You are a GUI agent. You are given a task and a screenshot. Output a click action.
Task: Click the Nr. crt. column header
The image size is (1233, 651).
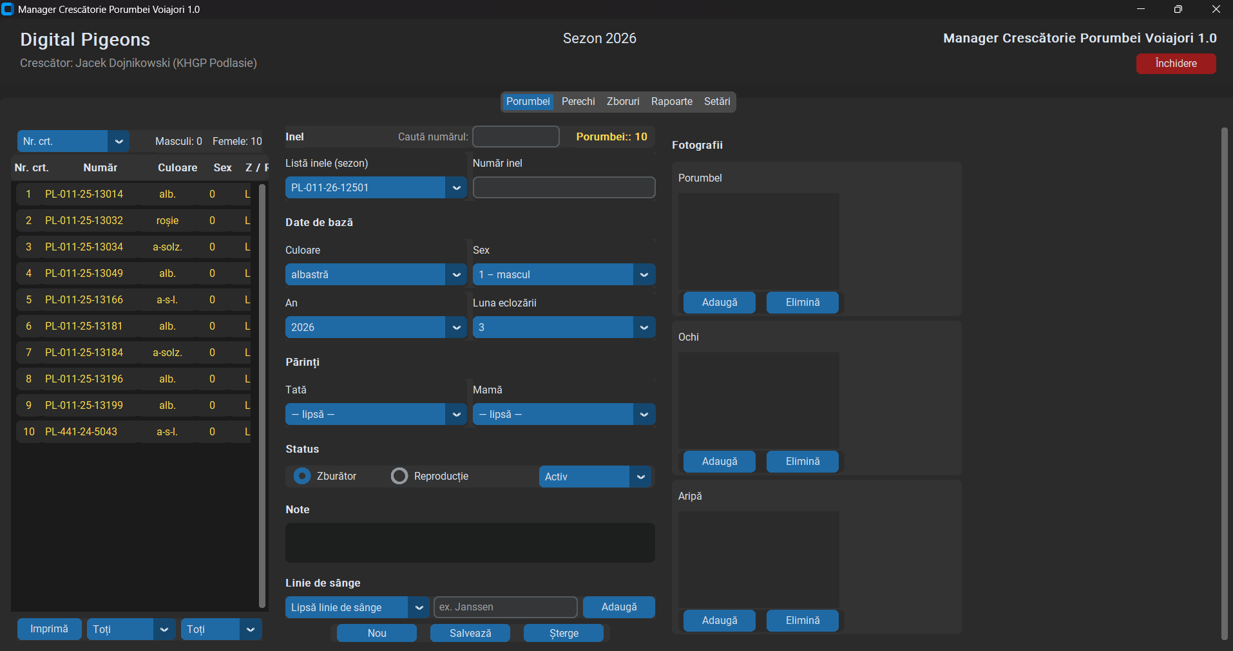[32, 167]
